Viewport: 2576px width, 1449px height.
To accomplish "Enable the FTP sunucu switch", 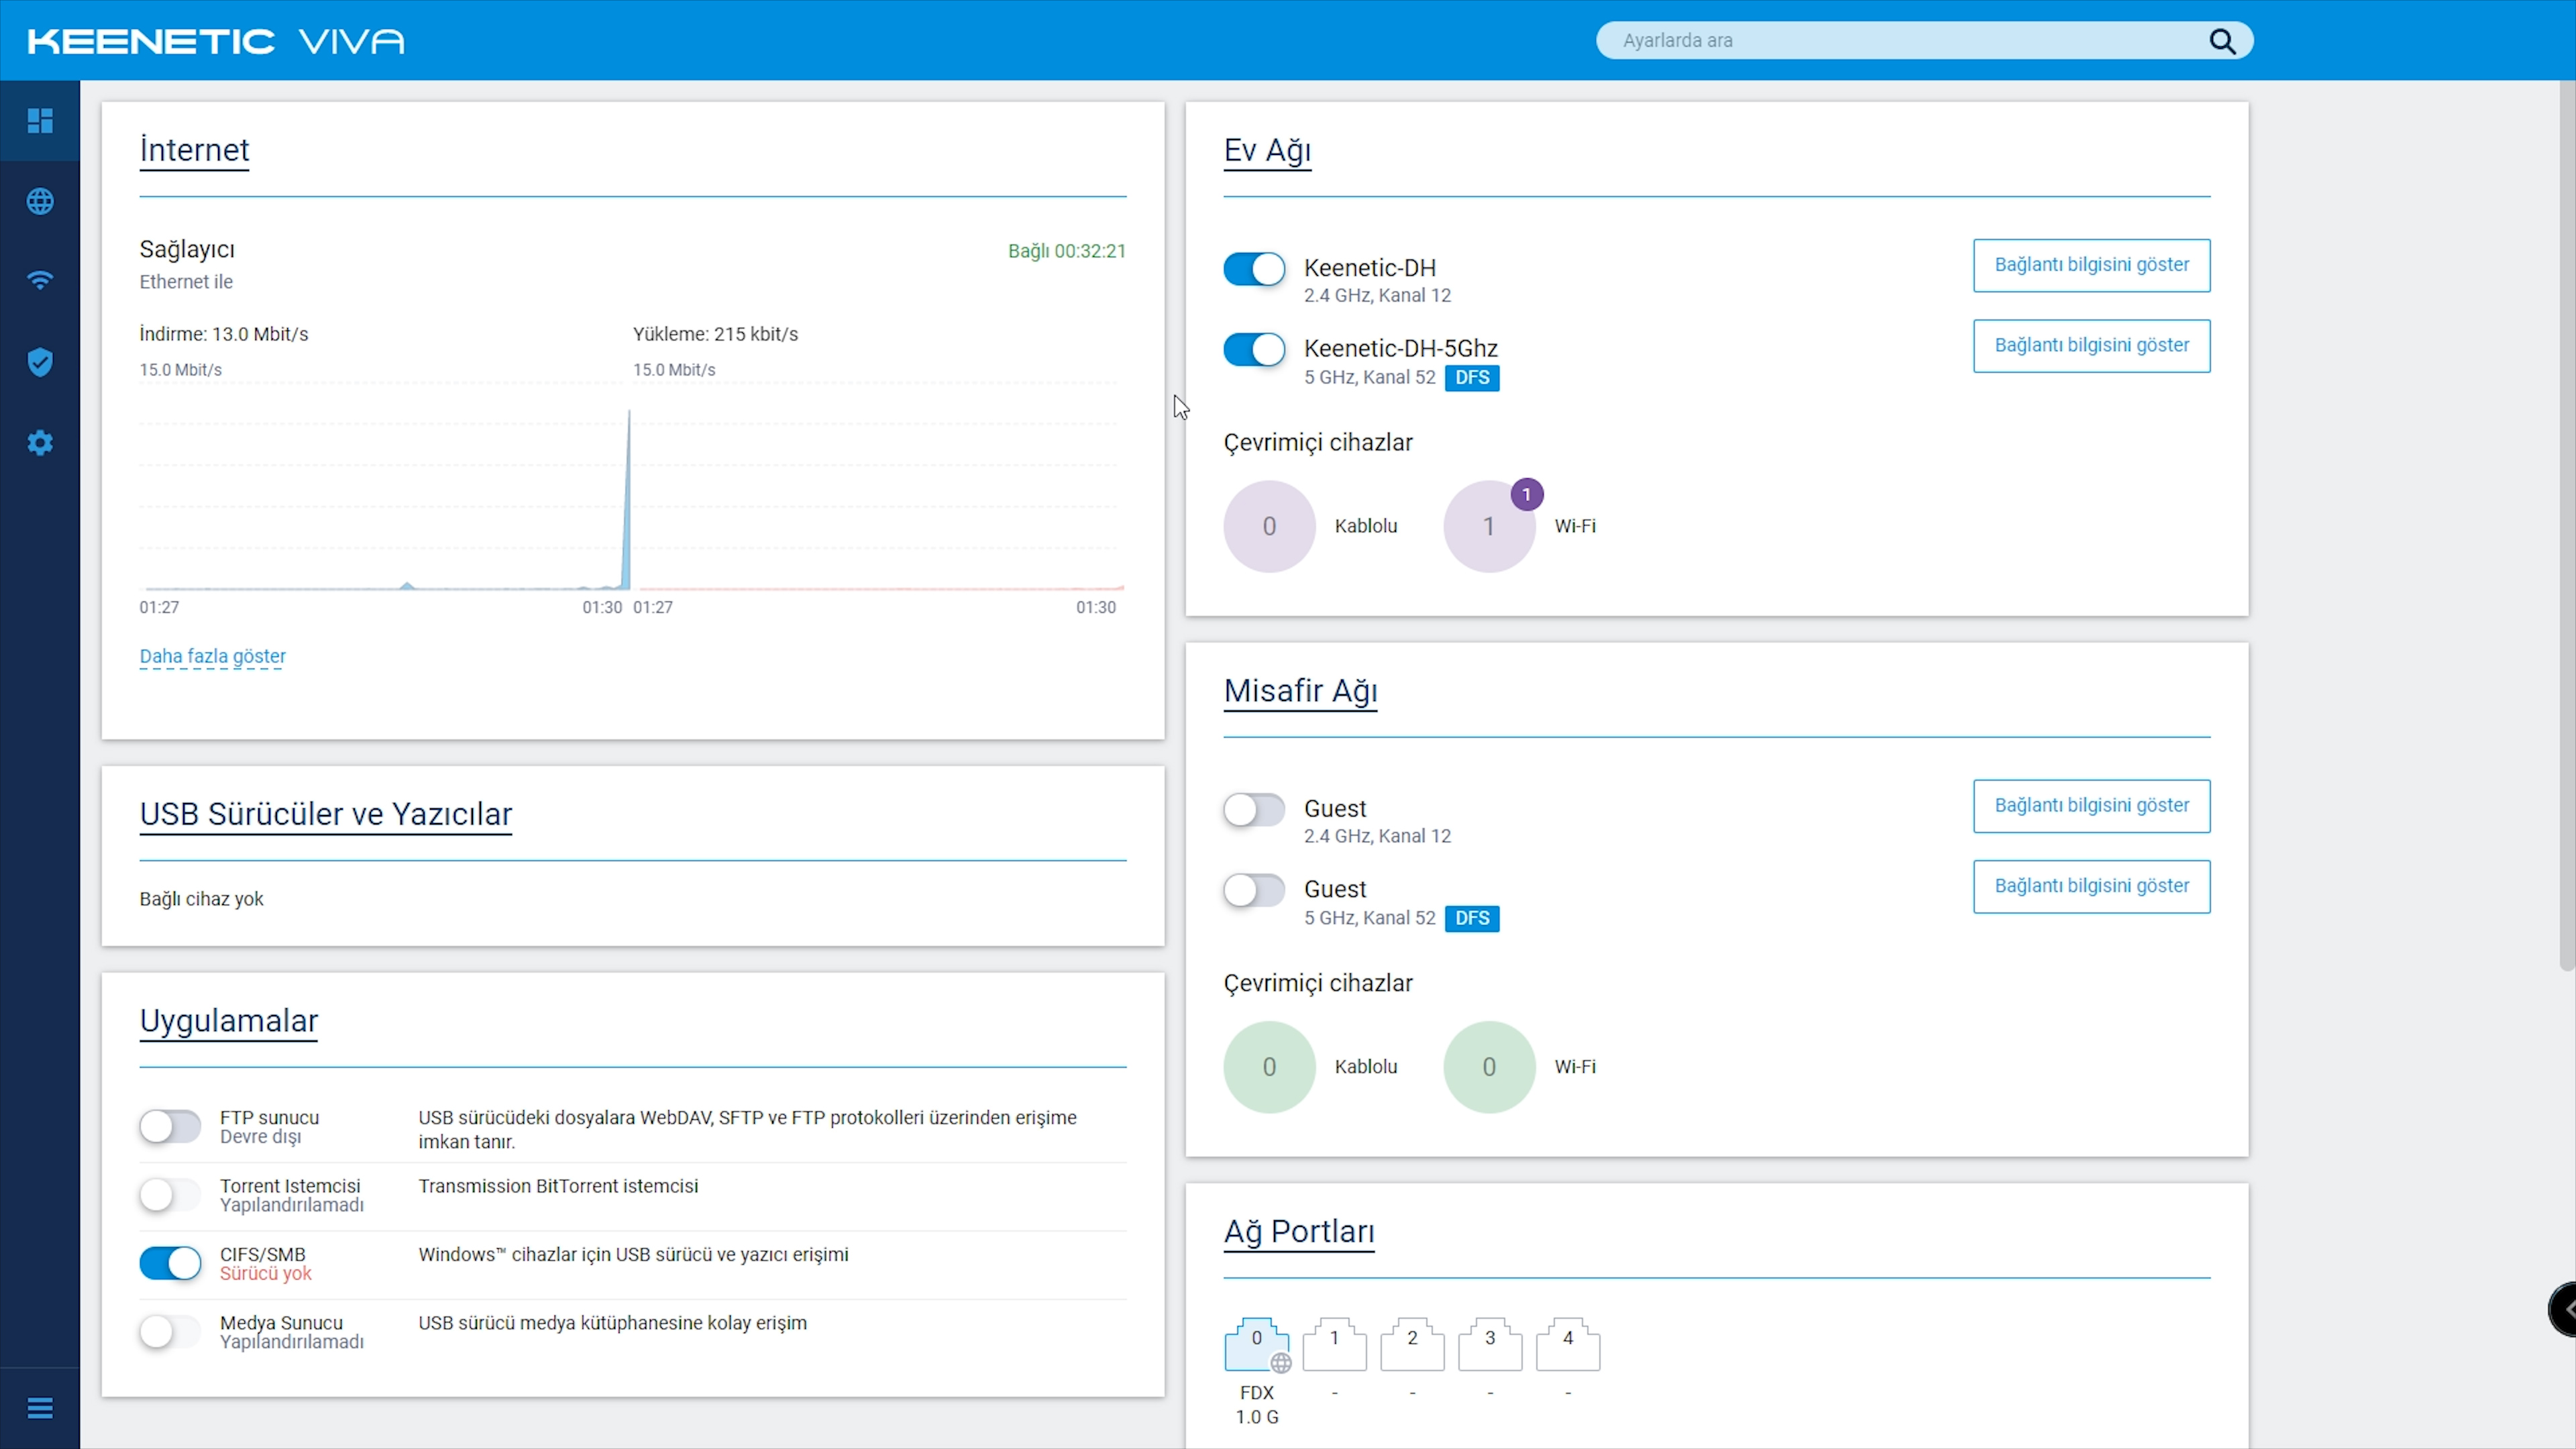I will [170, 1127].
